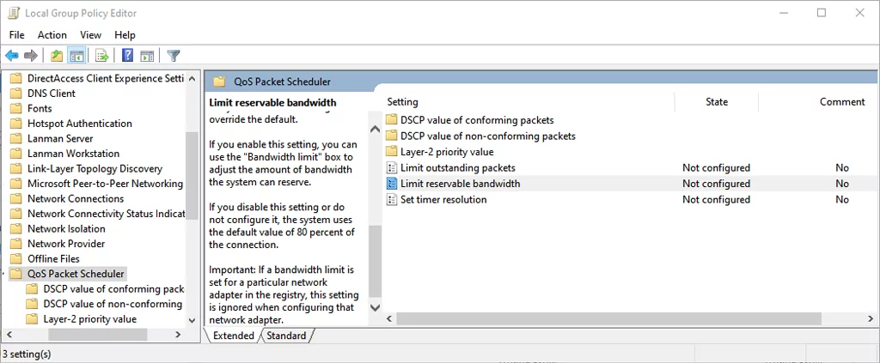Image resolution: width=880 pixels, height=363 pixels.
Task: Click folder icon of DSCP value of conforming packets in list
Action: 391,120
